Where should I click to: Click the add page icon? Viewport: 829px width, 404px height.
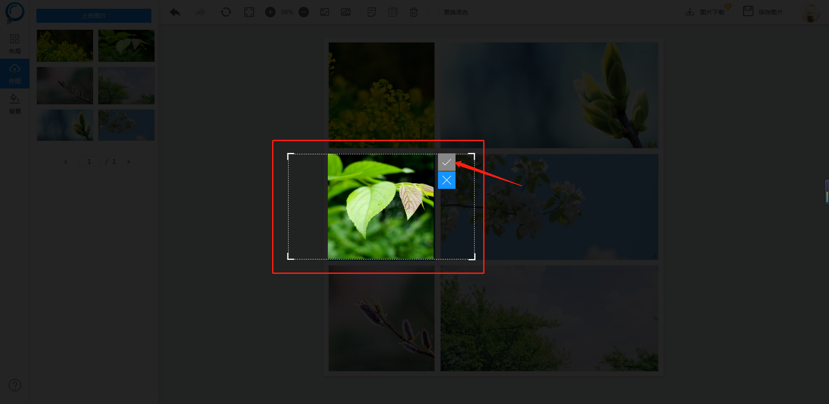(x=372, y=12)
